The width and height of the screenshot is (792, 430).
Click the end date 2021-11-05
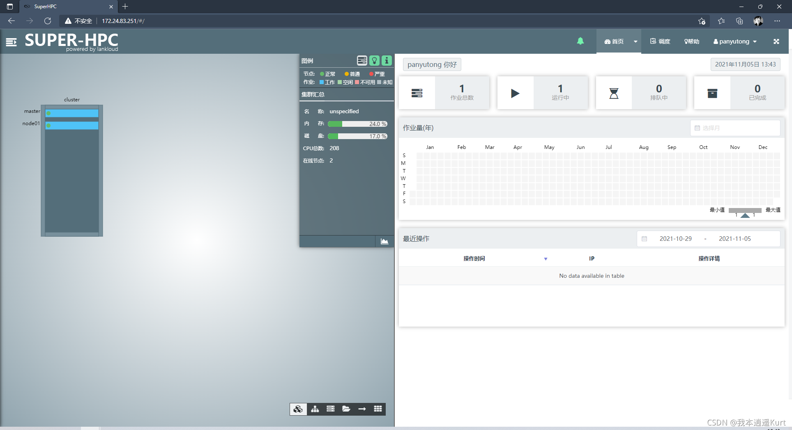coord(735,239)
